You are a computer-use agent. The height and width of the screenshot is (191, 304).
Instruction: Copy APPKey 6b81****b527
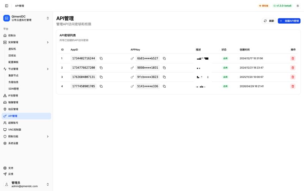tap(164, 58)
